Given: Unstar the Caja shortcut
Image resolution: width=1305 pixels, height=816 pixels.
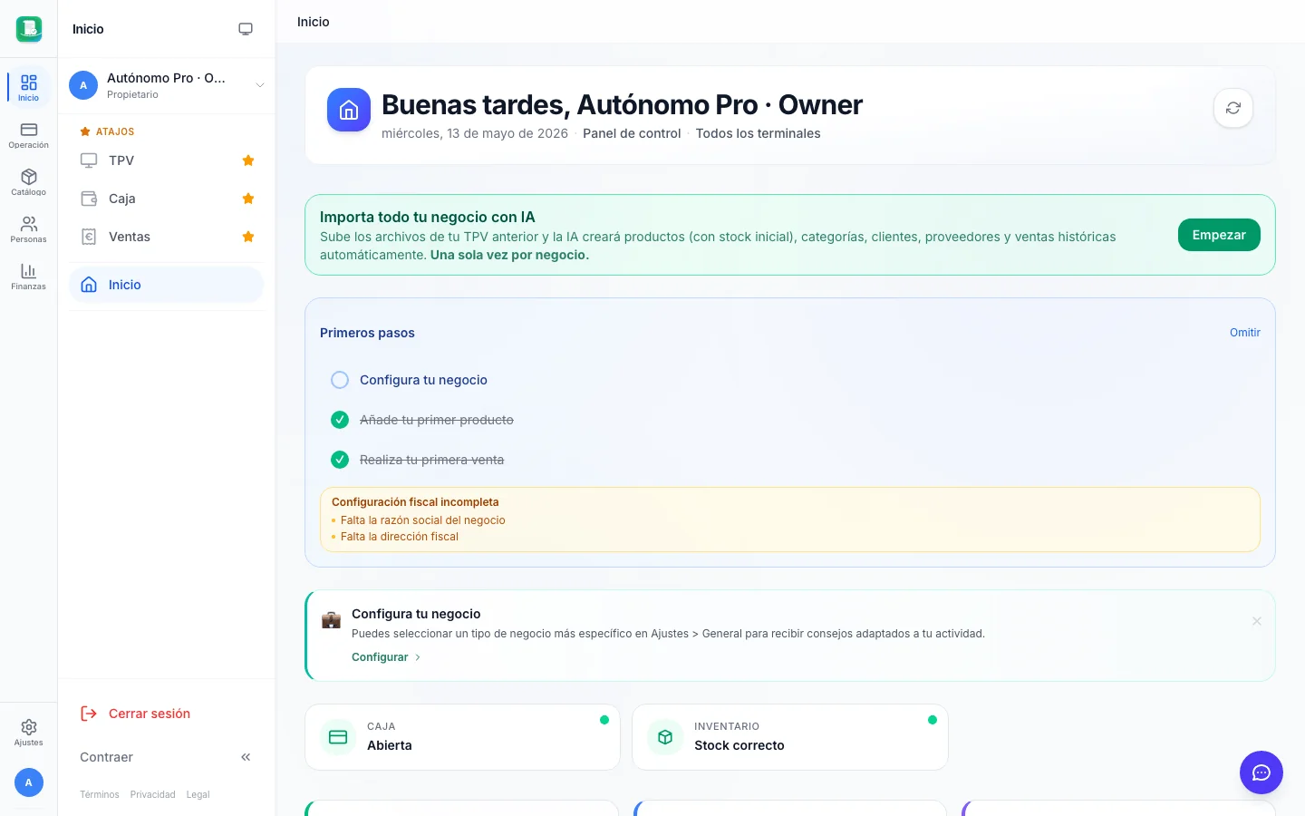Looking at the screenshot, I should point(248,199).
